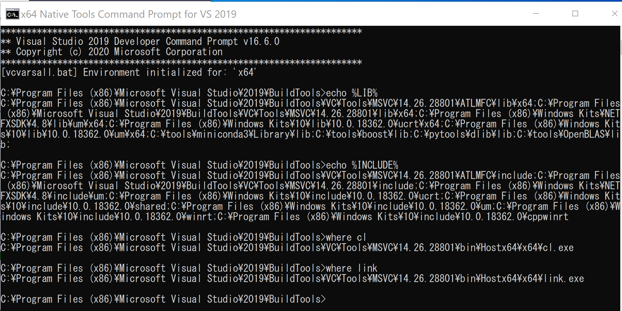Click the miniconda3 Library lib path entry
Image resolution: width=622 pixels, height=311 pixels.
click(x=230, y=134)
